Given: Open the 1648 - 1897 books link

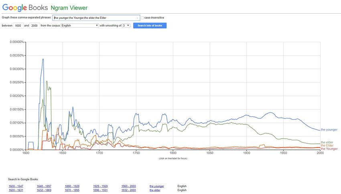Looking at the screenshot, I should pos(43,186).
